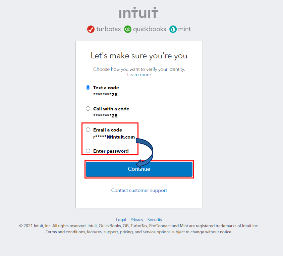The height and width of the screenshot is (256, 283).
Task: Click the blue curved arrow graphic
Action: pyautogui.click(x=146, y=151)
